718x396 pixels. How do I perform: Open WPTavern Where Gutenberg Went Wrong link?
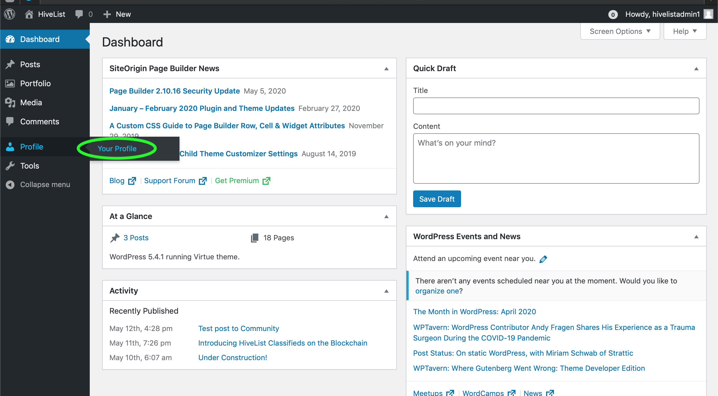tap(529, 368)
